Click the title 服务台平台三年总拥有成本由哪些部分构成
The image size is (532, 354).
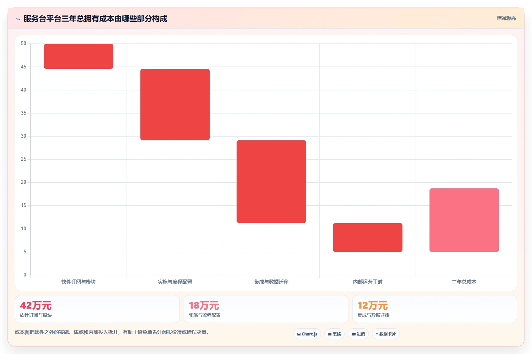pyautogui.click(x=95, y=19)
